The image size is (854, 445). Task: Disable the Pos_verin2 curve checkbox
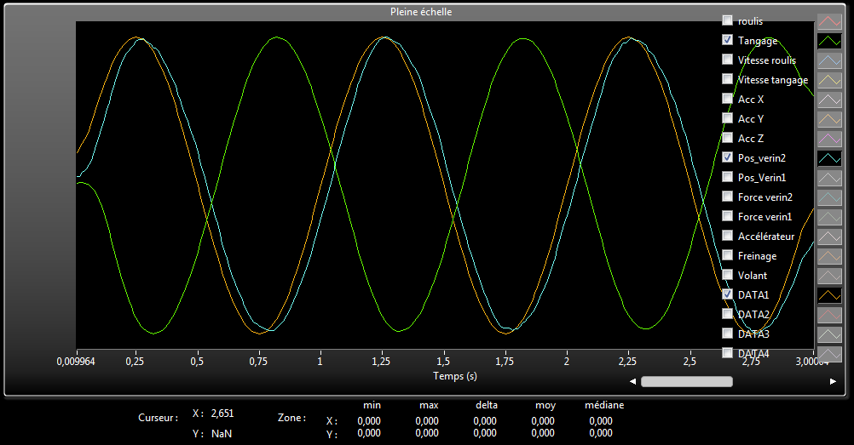(x=727, y=157)
